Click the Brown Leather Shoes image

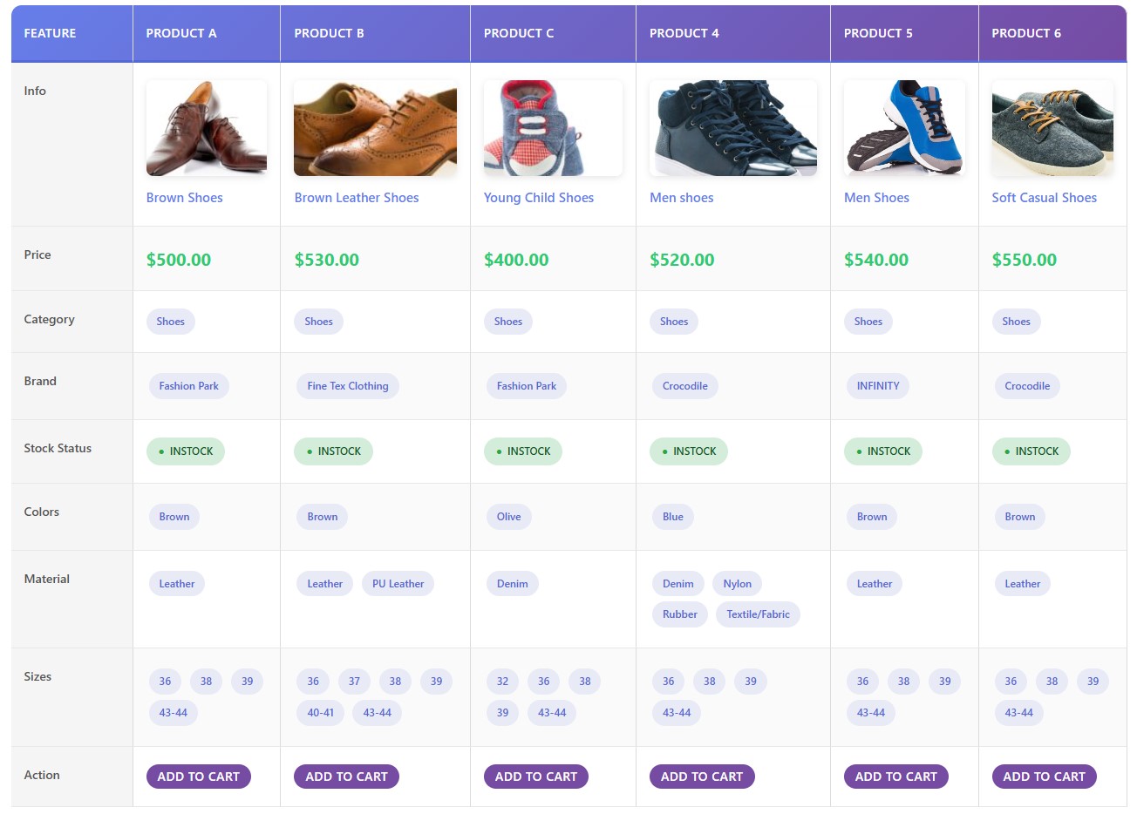(x=375, y=126)
